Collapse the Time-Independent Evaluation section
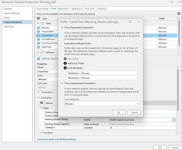182x150 pixels. [x=62, y=83]
